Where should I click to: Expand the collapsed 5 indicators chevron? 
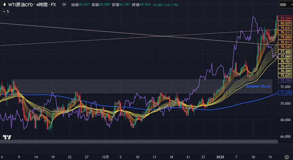coord(6,12)
